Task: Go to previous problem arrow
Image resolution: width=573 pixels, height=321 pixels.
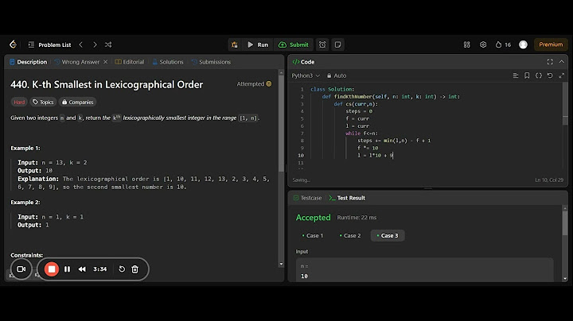Action: pyautogui.click(x=80, y=44)
